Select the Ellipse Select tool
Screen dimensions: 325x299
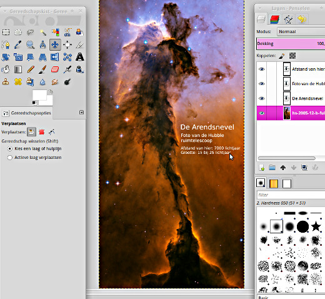coord(18,33)
